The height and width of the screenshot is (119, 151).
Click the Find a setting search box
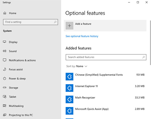[31, 22]
